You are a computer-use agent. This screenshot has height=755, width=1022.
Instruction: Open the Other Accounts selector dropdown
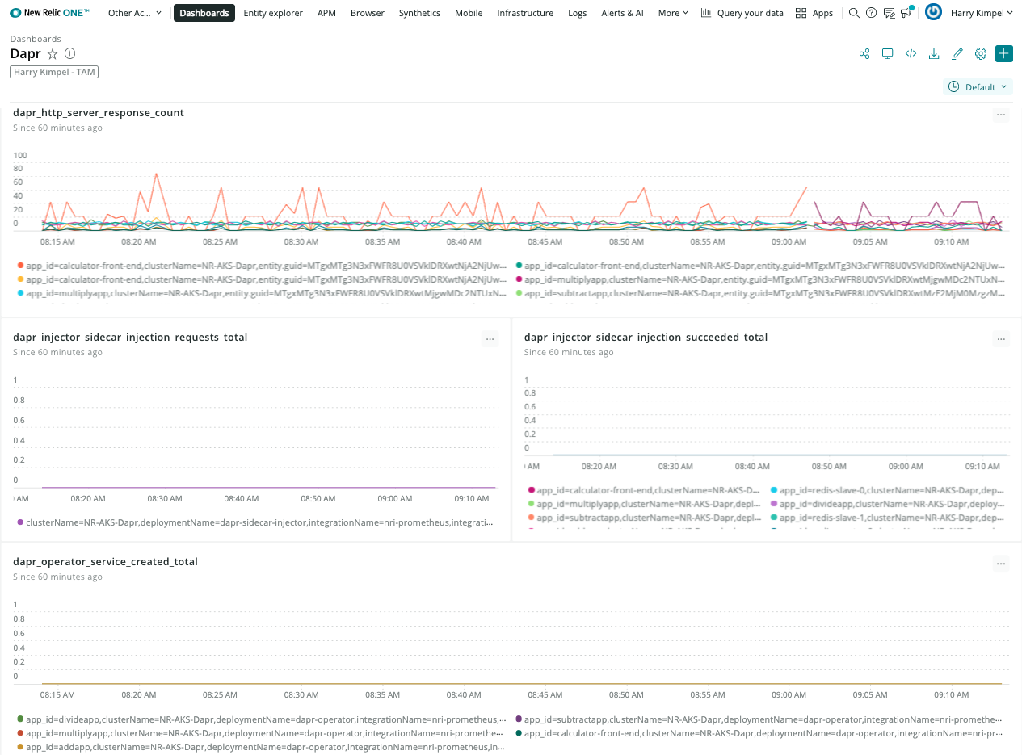pyautogui.click(x=135, y=13)
